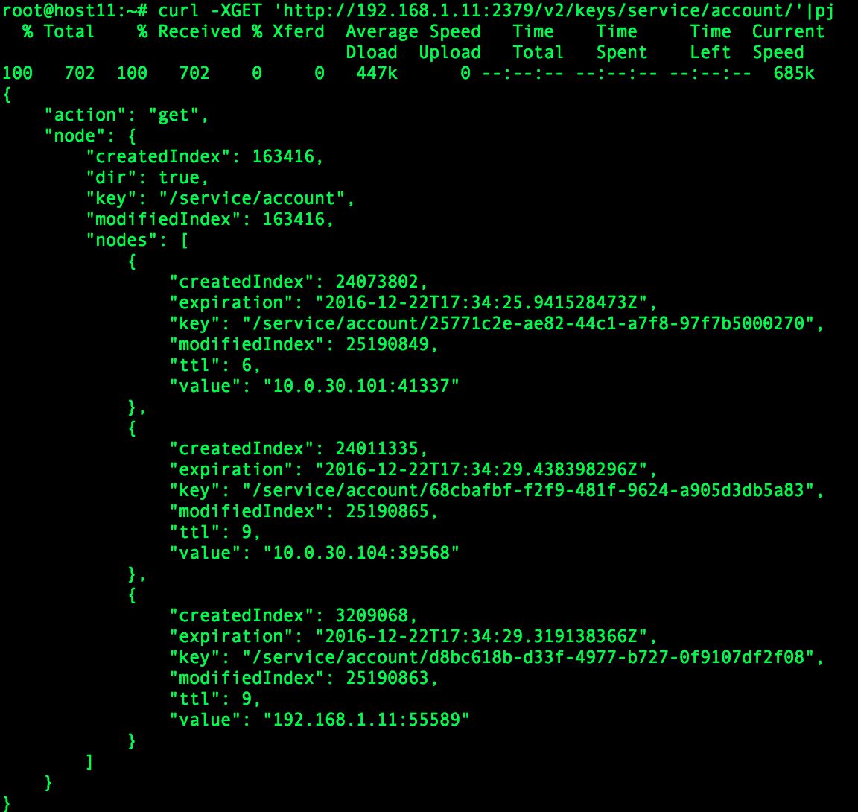
Task: Click the value "10.0.30.104:39568"
Action: 361,554
